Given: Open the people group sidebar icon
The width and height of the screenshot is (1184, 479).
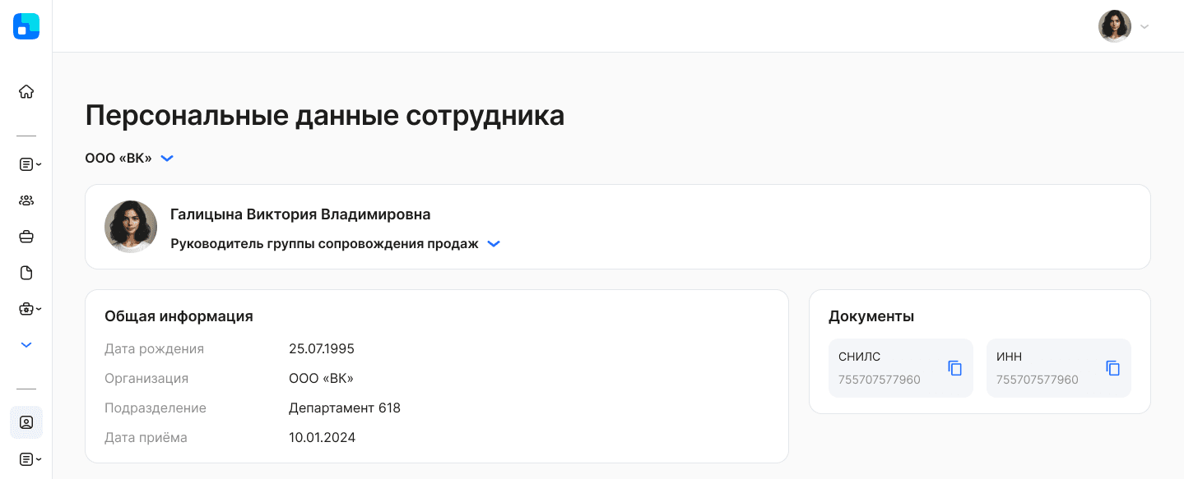Looking at the screenshot, I should 26,200.
